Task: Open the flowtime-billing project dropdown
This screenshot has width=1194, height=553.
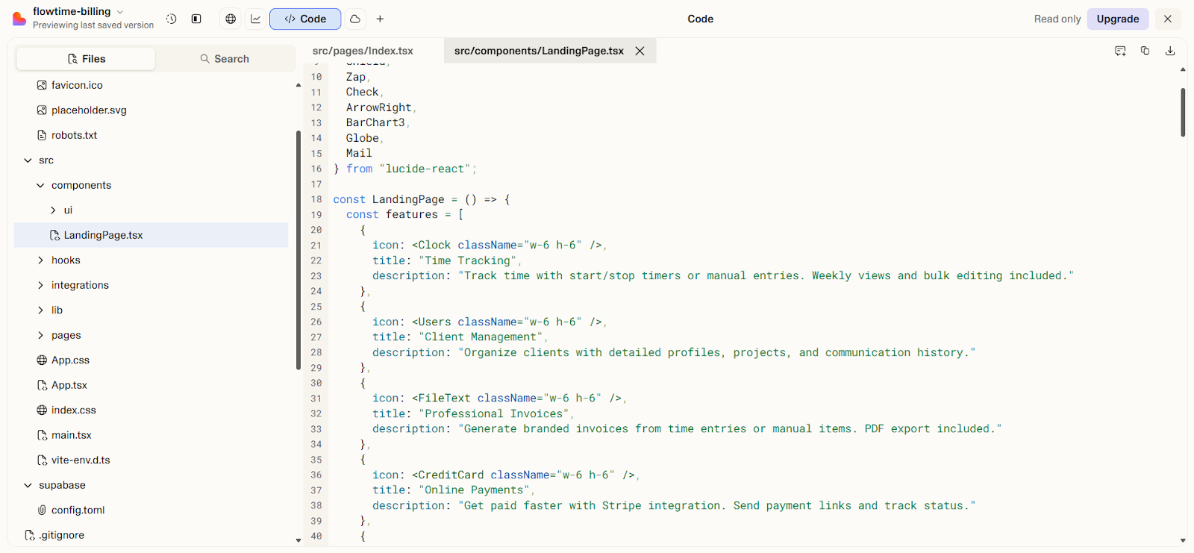Action: pos(78,11)
